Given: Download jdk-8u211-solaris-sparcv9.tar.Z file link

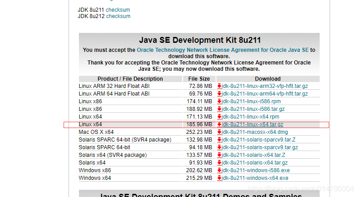Looking at the screenshot, I should pos(258,140).
